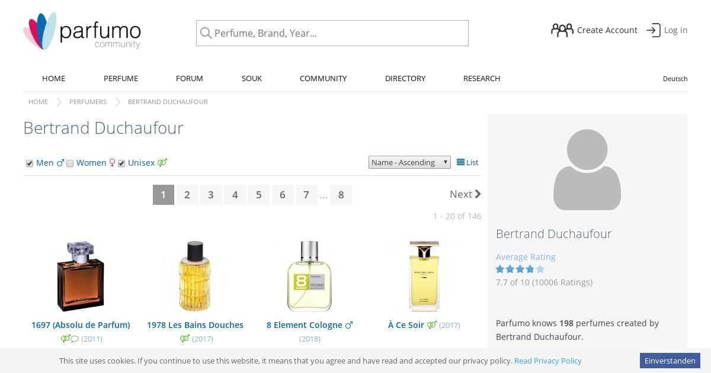The height and width of the screenshot is (373, 711).
Task: Click the gray profile avatar placeholder
Action: pos(587,170)
